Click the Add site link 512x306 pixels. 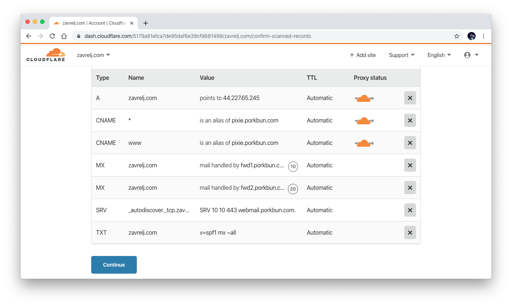point(363,55)
